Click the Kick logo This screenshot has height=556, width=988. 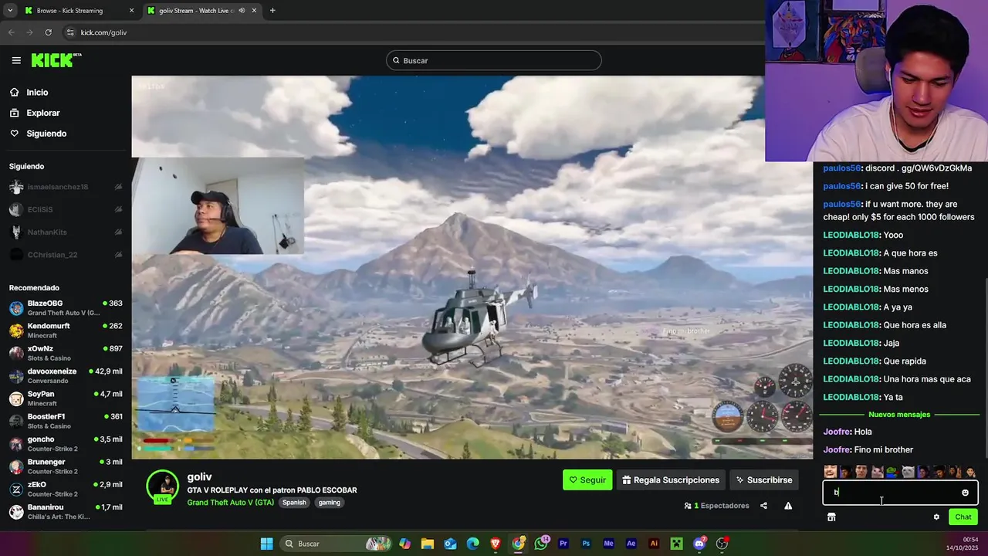point(56,60)
